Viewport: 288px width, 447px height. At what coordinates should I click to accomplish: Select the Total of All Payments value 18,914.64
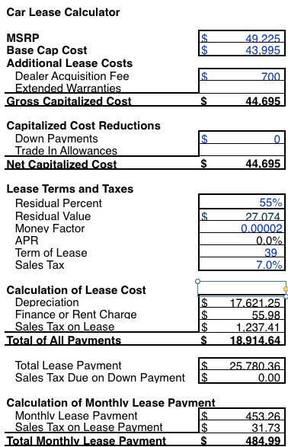[242, 339]
